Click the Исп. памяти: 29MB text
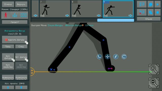Viewport: 162px width, 91px height. [x=15, y=83]
